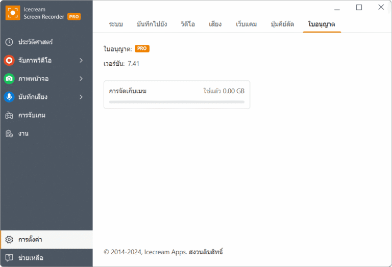Click the เวอร์ชัน: 7.41 text
The image size is (392, 267).
121,64
